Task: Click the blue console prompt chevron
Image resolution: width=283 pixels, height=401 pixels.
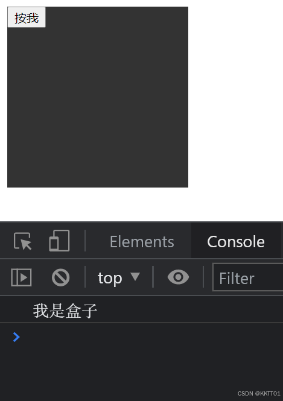Action: click(16, 337)
